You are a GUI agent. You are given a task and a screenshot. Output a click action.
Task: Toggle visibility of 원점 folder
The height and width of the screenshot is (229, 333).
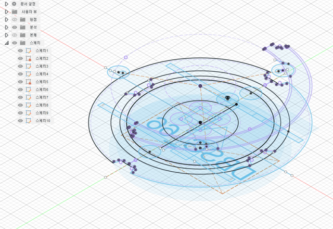pyautogui.click(x=15, y=19)
